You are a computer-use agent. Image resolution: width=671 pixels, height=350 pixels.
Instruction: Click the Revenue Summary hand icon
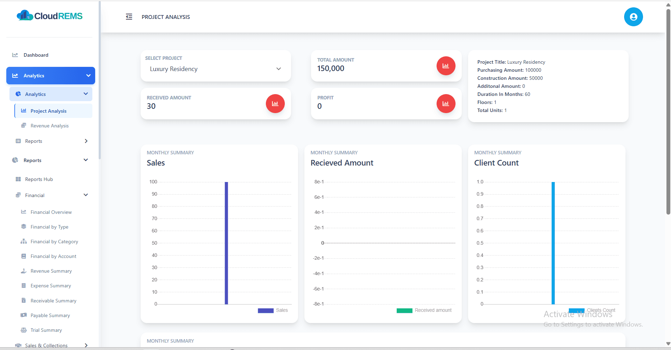[24, 271]
